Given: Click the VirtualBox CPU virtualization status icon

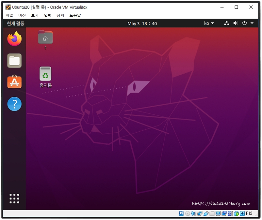Looking at the screenshot, I should [230, 213].
